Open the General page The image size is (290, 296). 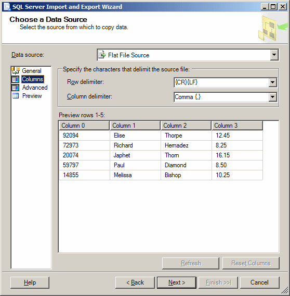32,71
